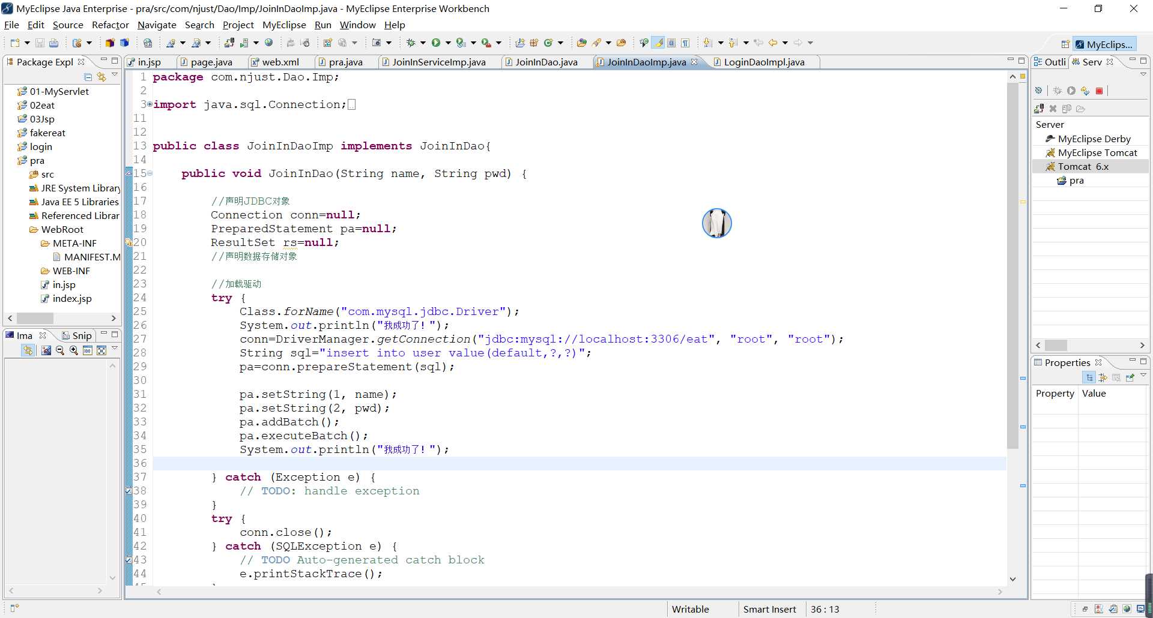1153x618 pixels.
Task: Click the Debug bug toolbar icon
Action: click(411, 43)
